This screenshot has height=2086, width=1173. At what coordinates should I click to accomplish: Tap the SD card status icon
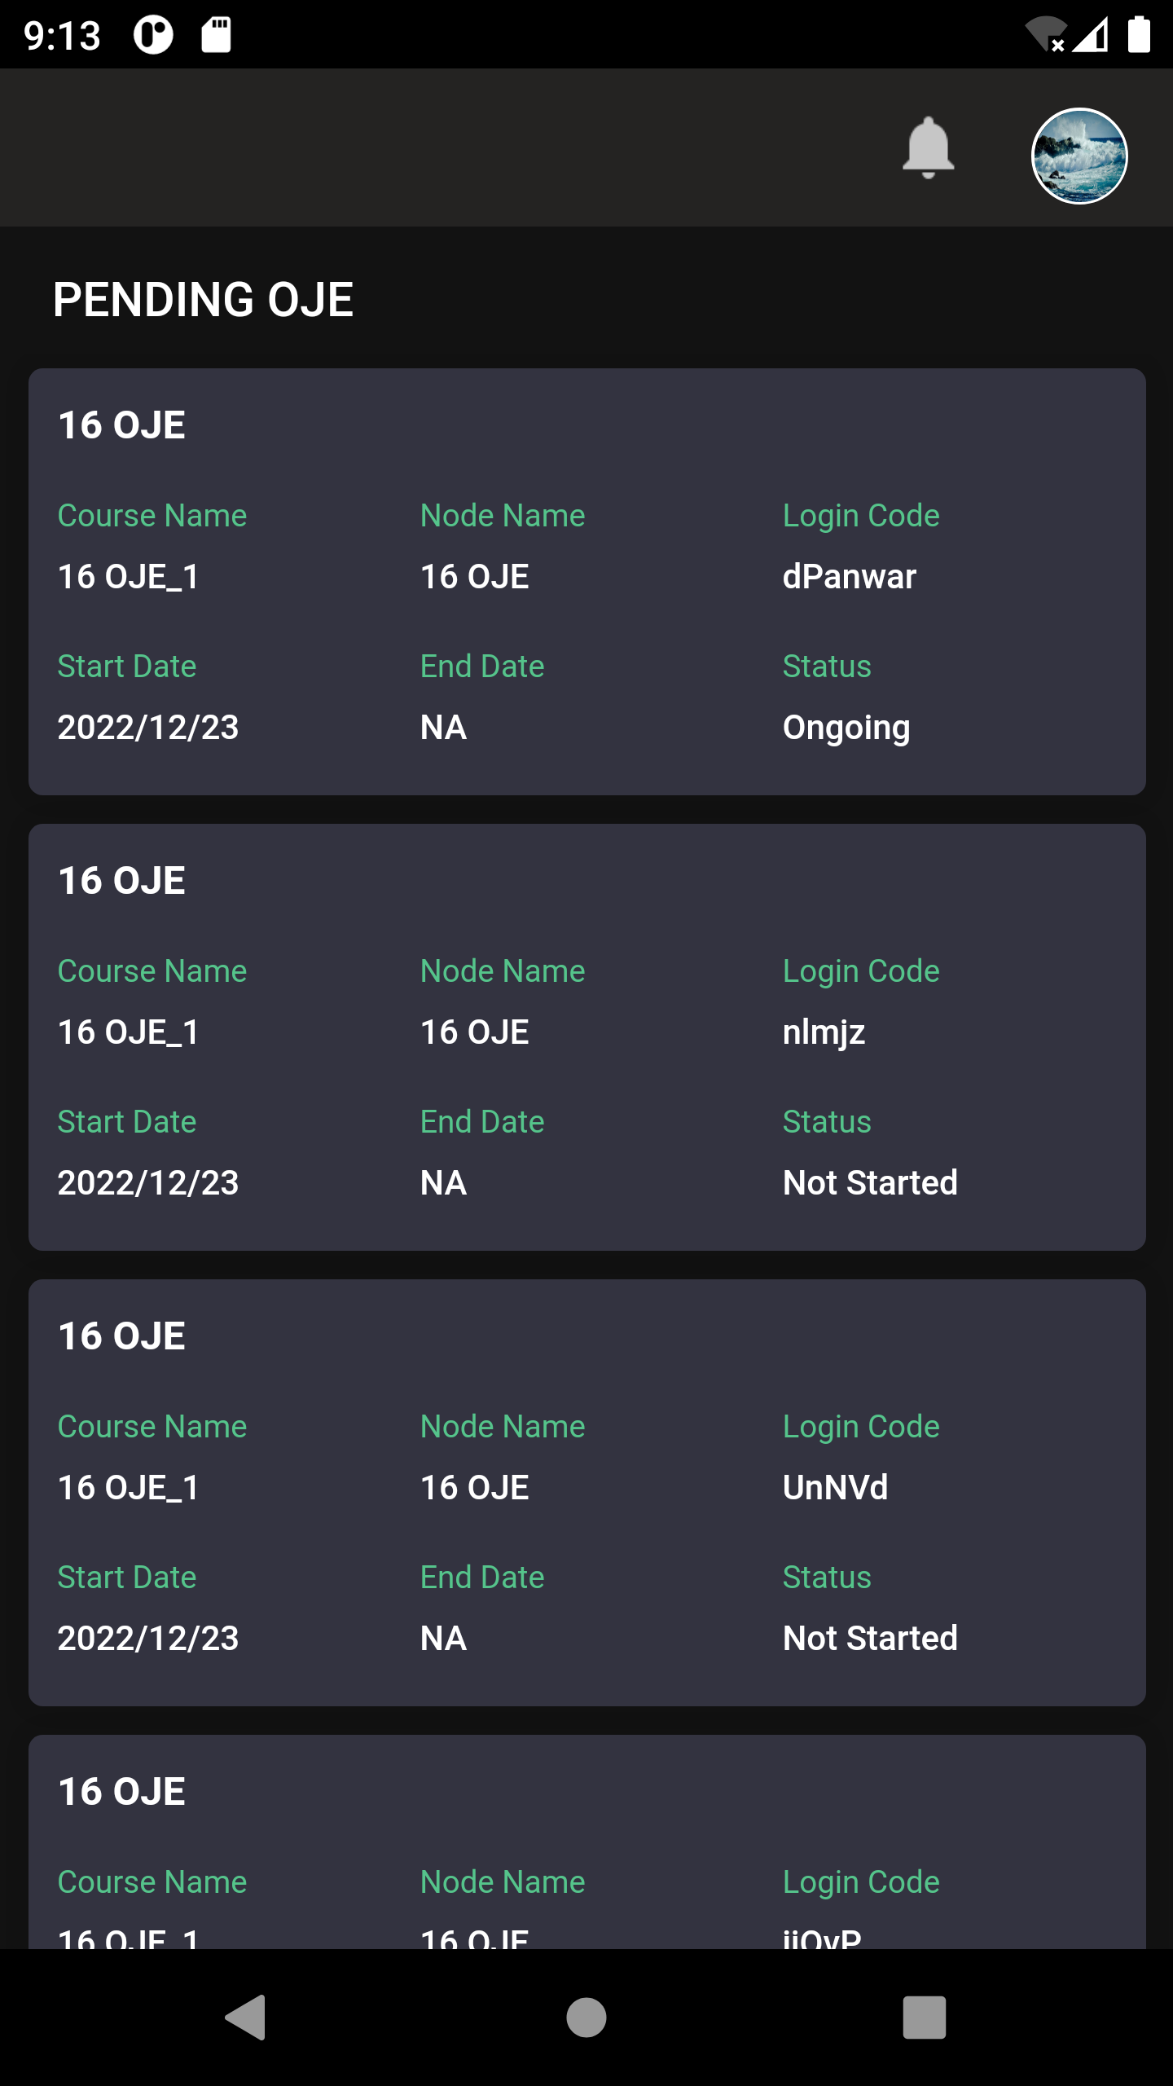pyautogui.click(x=216, y=35)
